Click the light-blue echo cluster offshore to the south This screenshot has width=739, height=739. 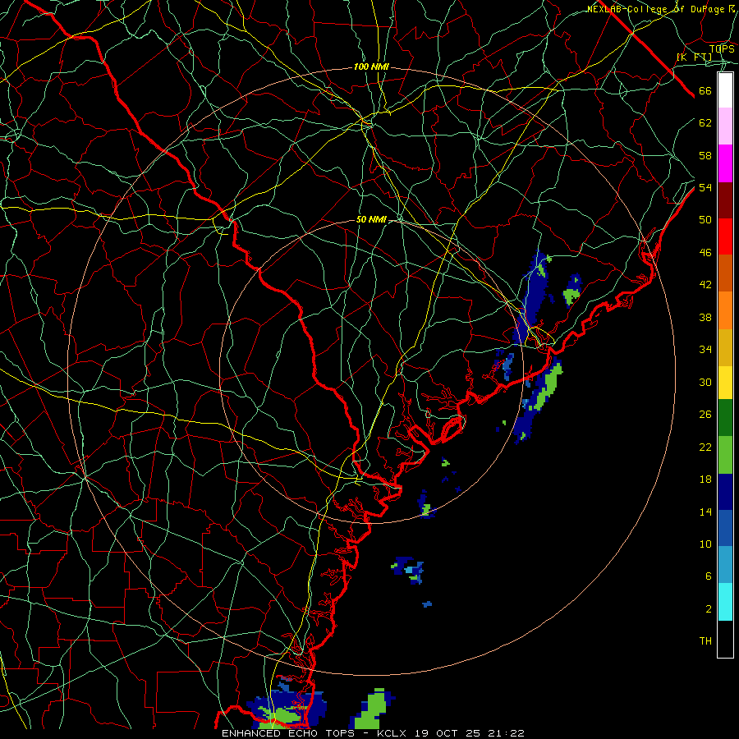coord(409,570)
